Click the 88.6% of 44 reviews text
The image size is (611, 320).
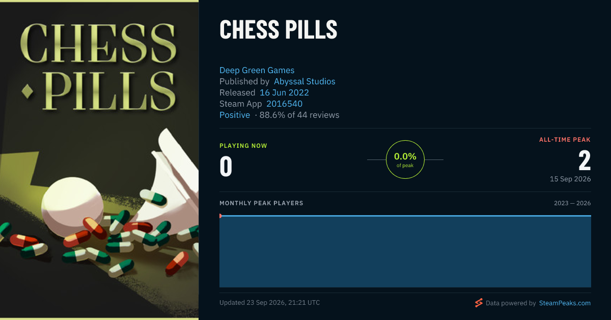[299, 115]
